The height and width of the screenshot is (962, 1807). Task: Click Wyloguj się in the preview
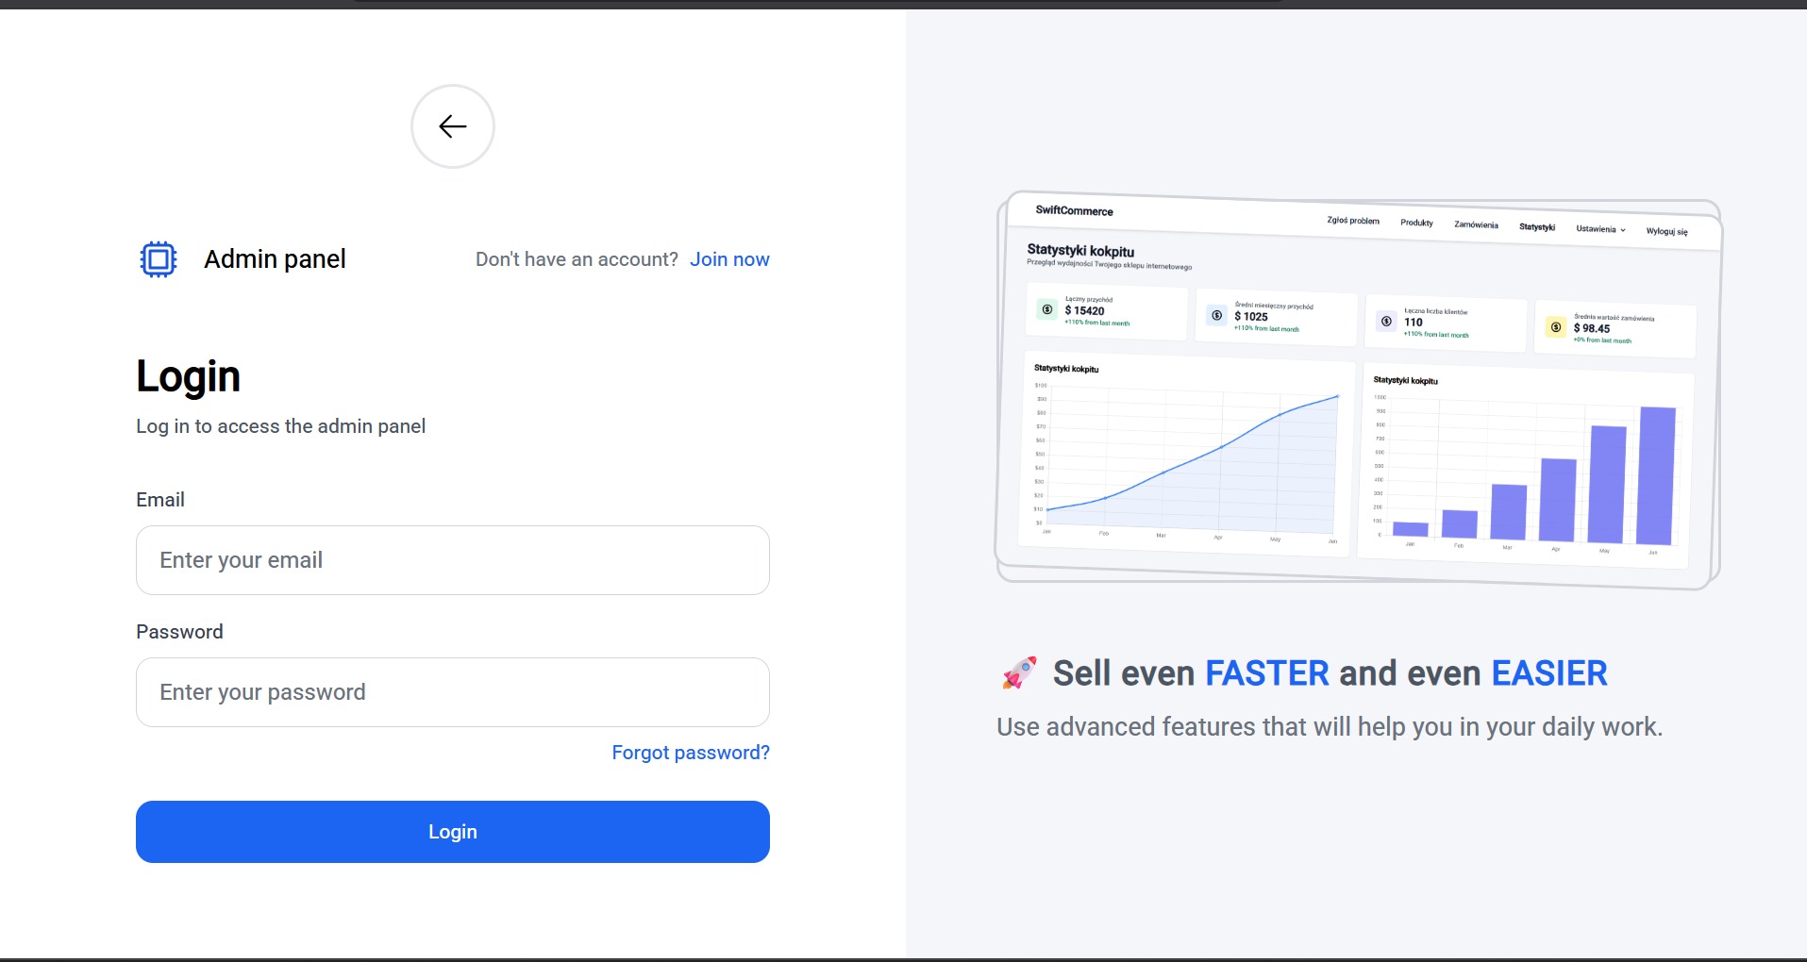click(1666, 231)
